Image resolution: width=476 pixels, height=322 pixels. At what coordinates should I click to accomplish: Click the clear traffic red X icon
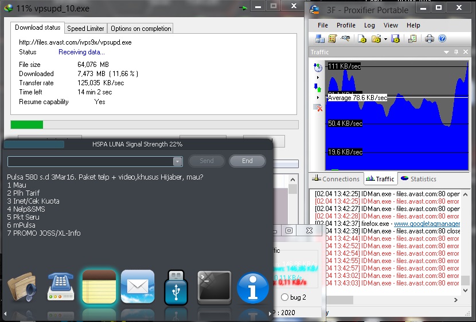click(318, 108)
